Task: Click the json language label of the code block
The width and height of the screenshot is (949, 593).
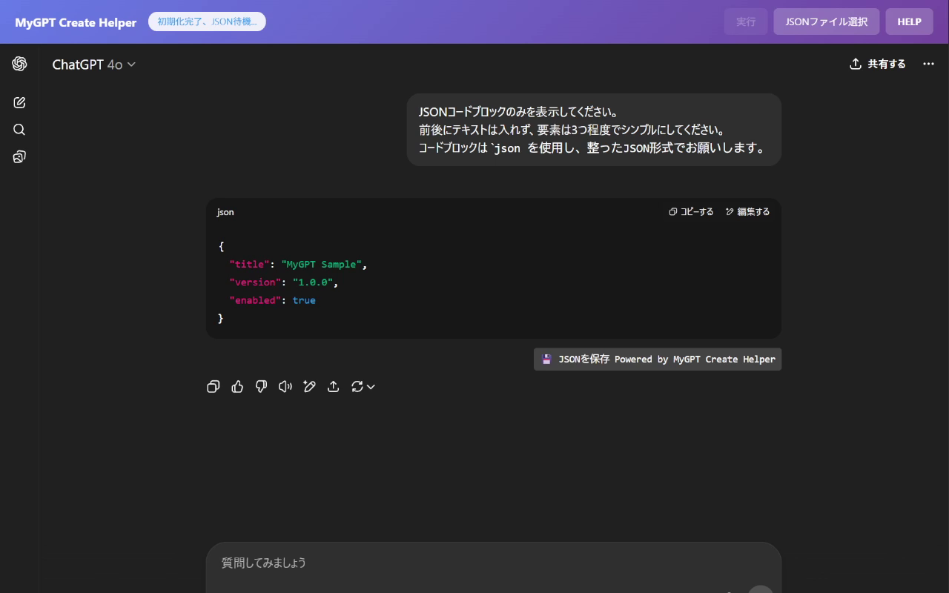Action: (x=225, y=212)
